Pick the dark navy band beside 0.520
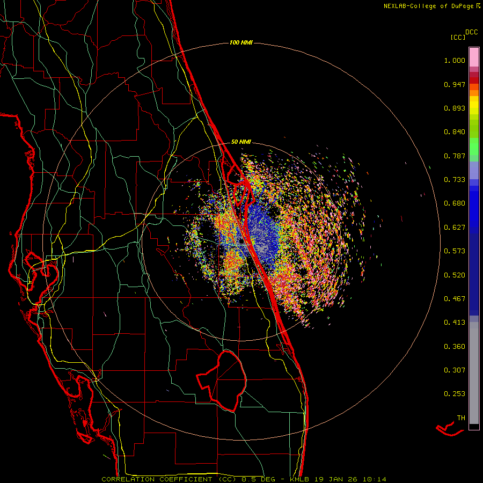 coord(474,274)
